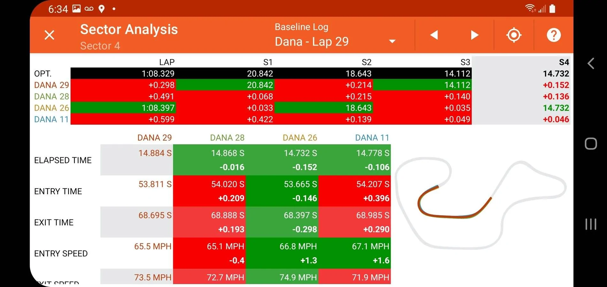Open help with the question mark icon

click(554, 35)
